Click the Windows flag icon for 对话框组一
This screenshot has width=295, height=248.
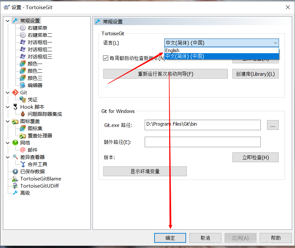click(23, 42)
